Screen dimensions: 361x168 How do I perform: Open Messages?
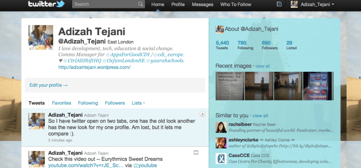pos(203,4)
